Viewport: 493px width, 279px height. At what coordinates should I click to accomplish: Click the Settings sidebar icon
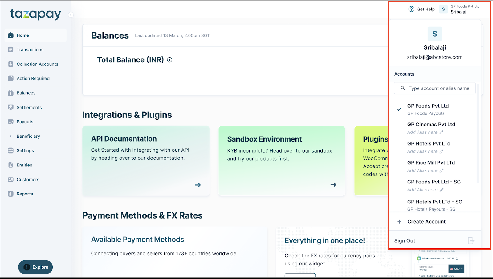click(11, 150)
